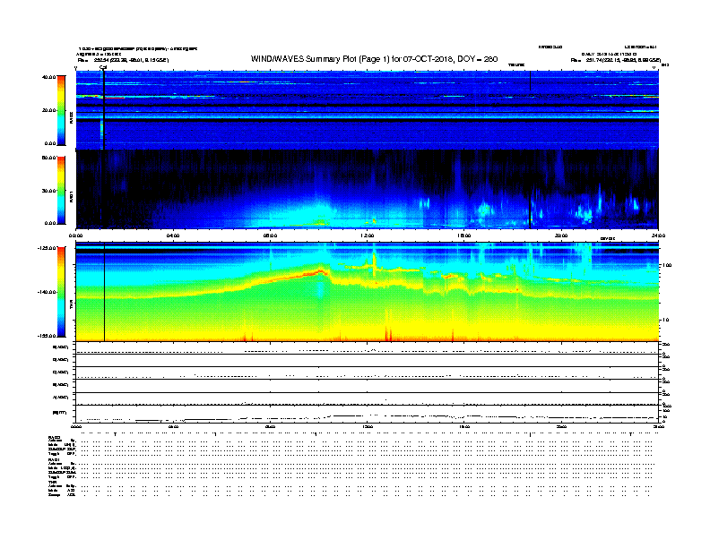This screenshot has height=548, width=710.
Task: Click 04:00 on the bottom line-plot axis
Action: [x=173, y=426]
